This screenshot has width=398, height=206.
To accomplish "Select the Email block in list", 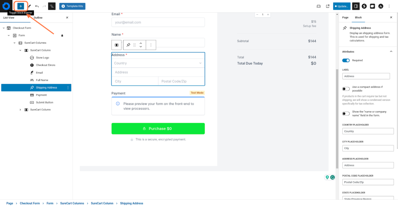I will tap(39, 72).
